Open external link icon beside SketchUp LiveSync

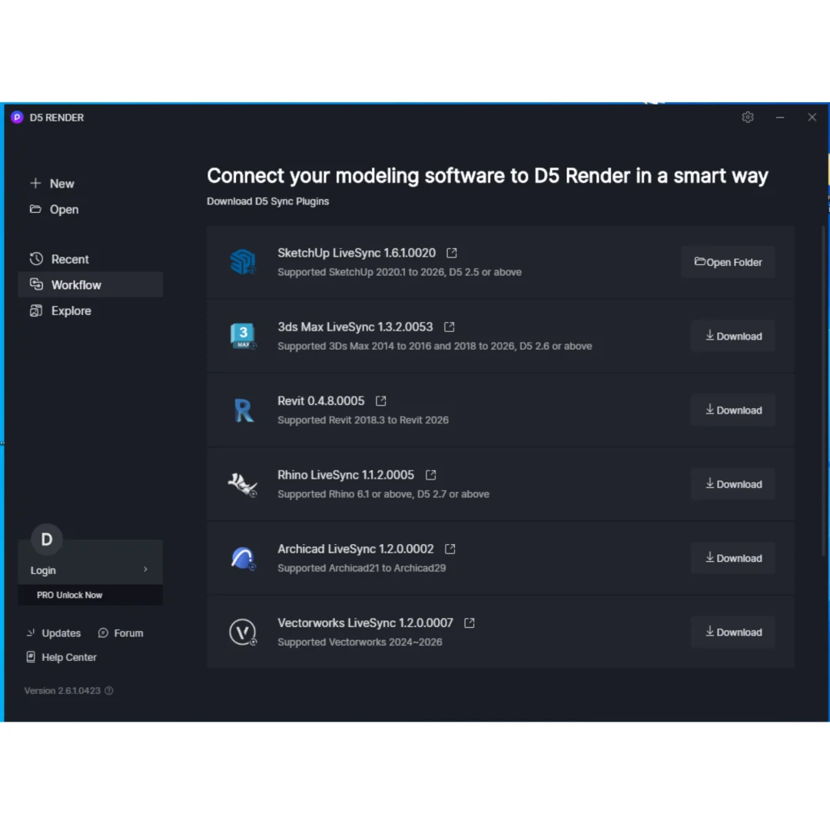point(452,253)
